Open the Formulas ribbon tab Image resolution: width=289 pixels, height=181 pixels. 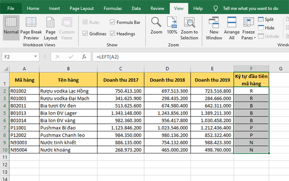112,8
